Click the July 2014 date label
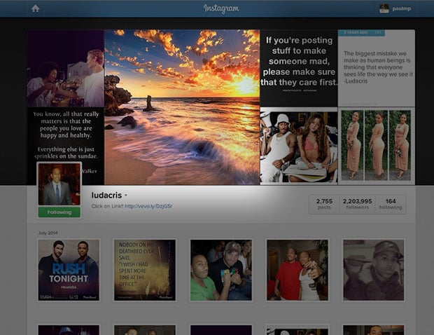Image resolution: width=434 pixels, height=335 pixels. pos(48,233)
